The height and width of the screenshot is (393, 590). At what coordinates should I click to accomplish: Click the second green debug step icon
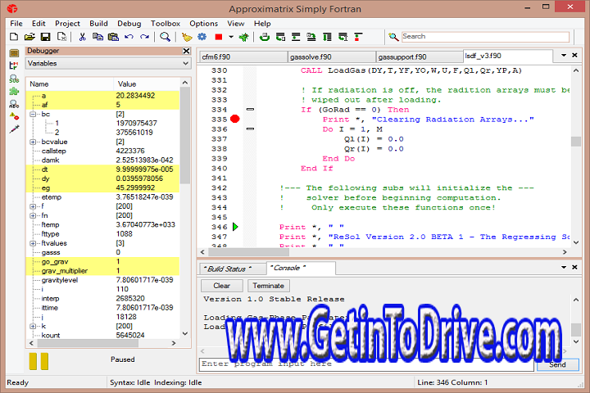click(x=280, y=37)
